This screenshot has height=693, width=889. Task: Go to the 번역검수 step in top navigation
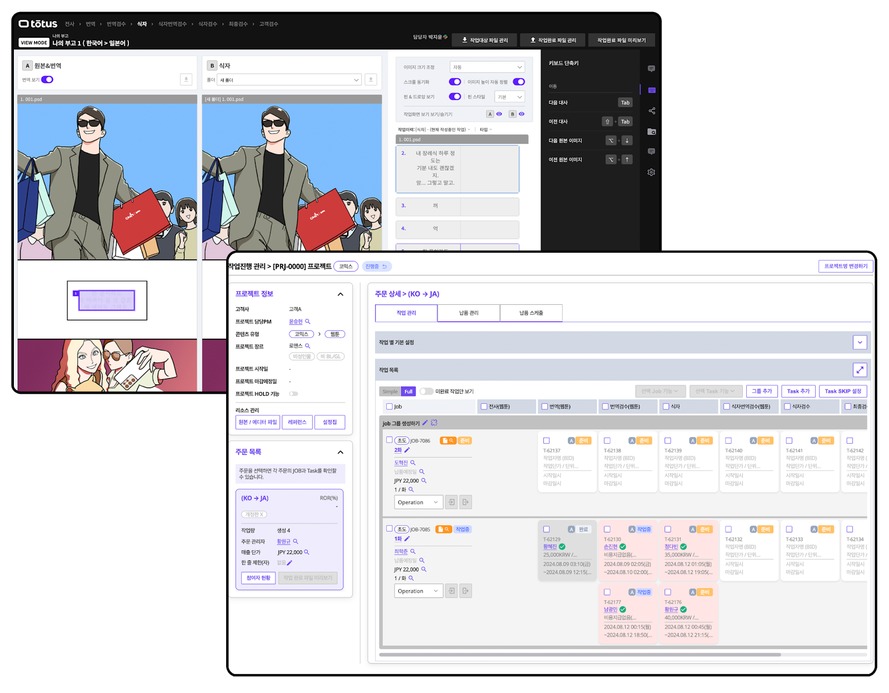(116, 24)
